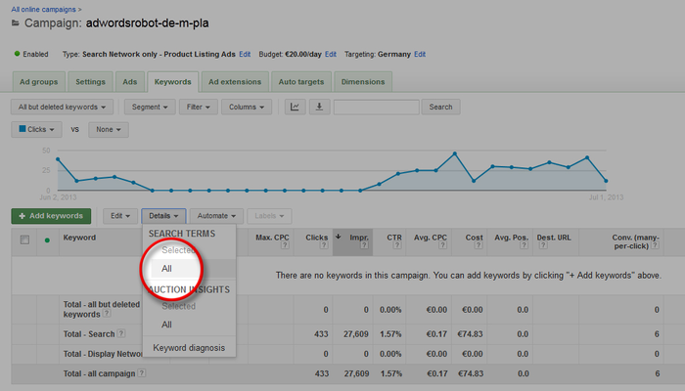The width and height of the screenshot is (685, 391).
Task: Tick the select-all checkbox in table header
Action: (x=24, y=239)
